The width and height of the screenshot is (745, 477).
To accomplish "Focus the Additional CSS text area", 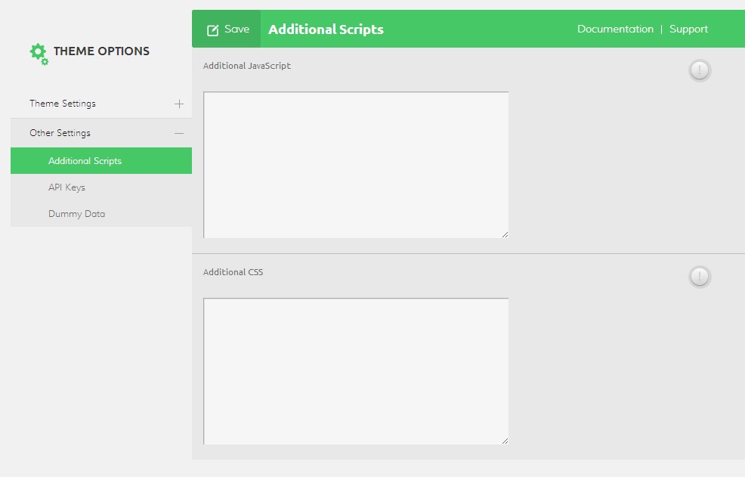I will [x=356, y=371].
